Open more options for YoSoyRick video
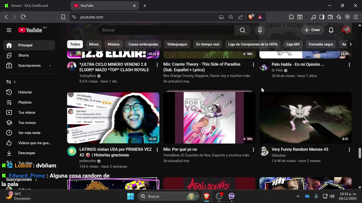 point(157,65)
